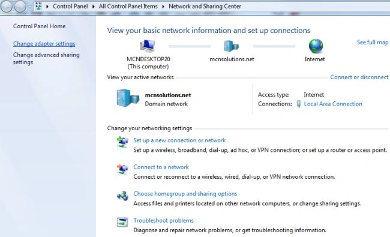Click bold mcnsolutions.net active network name
This screenshot has width=390, height=237.
(x=168, y=95)
